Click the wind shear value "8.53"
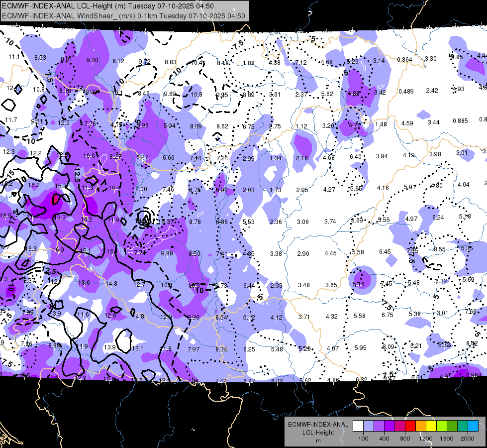This screenshot has height=448, width=487. pyautogui.click(x=40, y=58)
